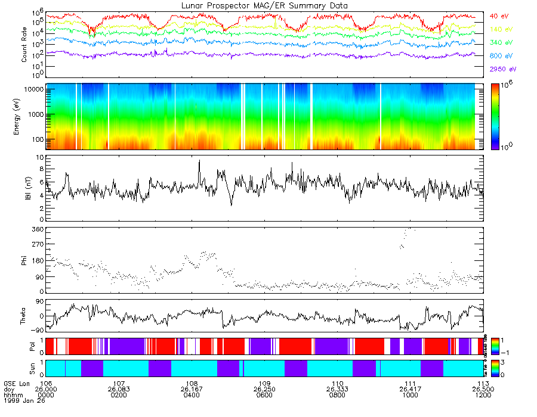Click the 0600 time tick label

click(x=264, y=395)
